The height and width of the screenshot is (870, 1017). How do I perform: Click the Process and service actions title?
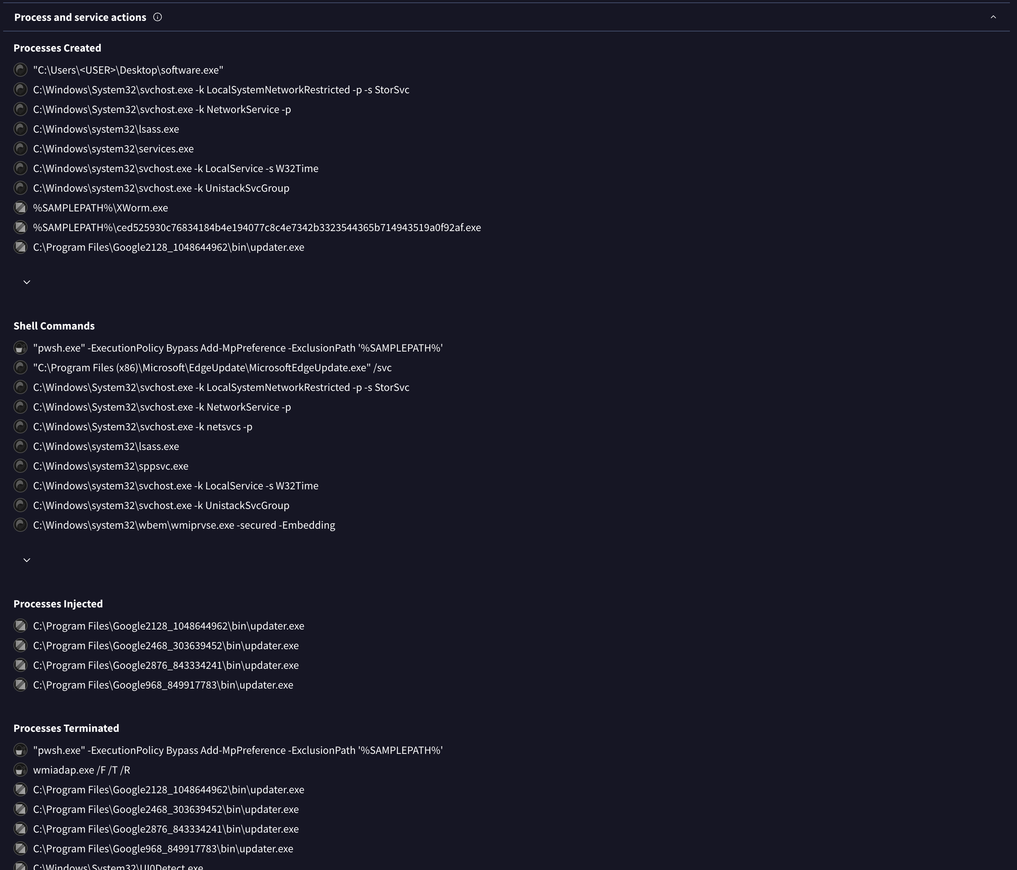pos(80,17)
